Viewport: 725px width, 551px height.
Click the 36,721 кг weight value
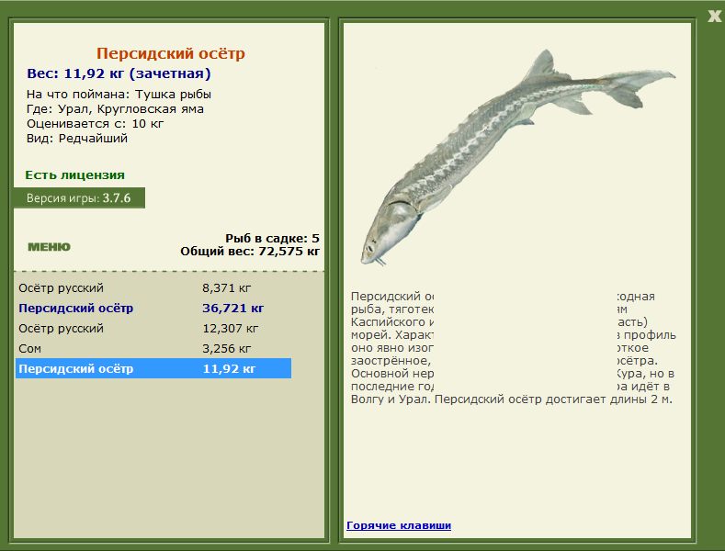[x=233, y=309]
